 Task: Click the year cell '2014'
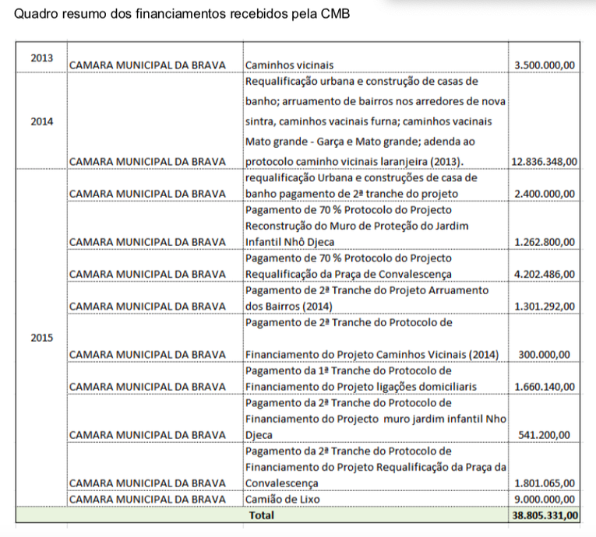coord(42,121)
